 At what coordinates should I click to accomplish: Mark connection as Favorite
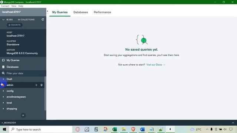[15, 25]
